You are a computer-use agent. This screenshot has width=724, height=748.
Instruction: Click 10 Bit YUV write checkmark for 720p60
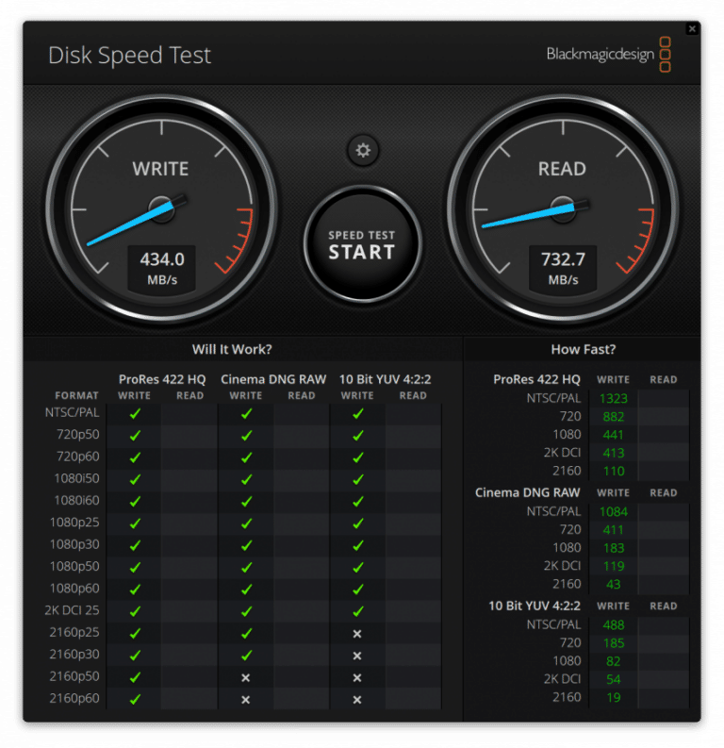[x=358, y=457]
